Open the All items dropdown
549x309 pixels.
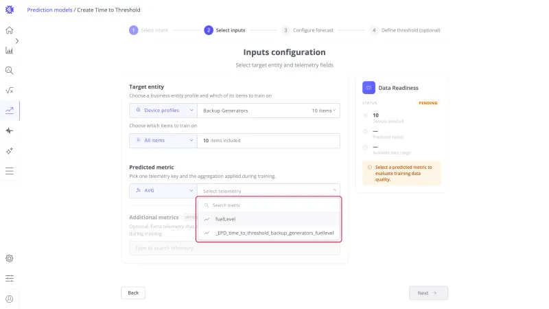point(163,141)
